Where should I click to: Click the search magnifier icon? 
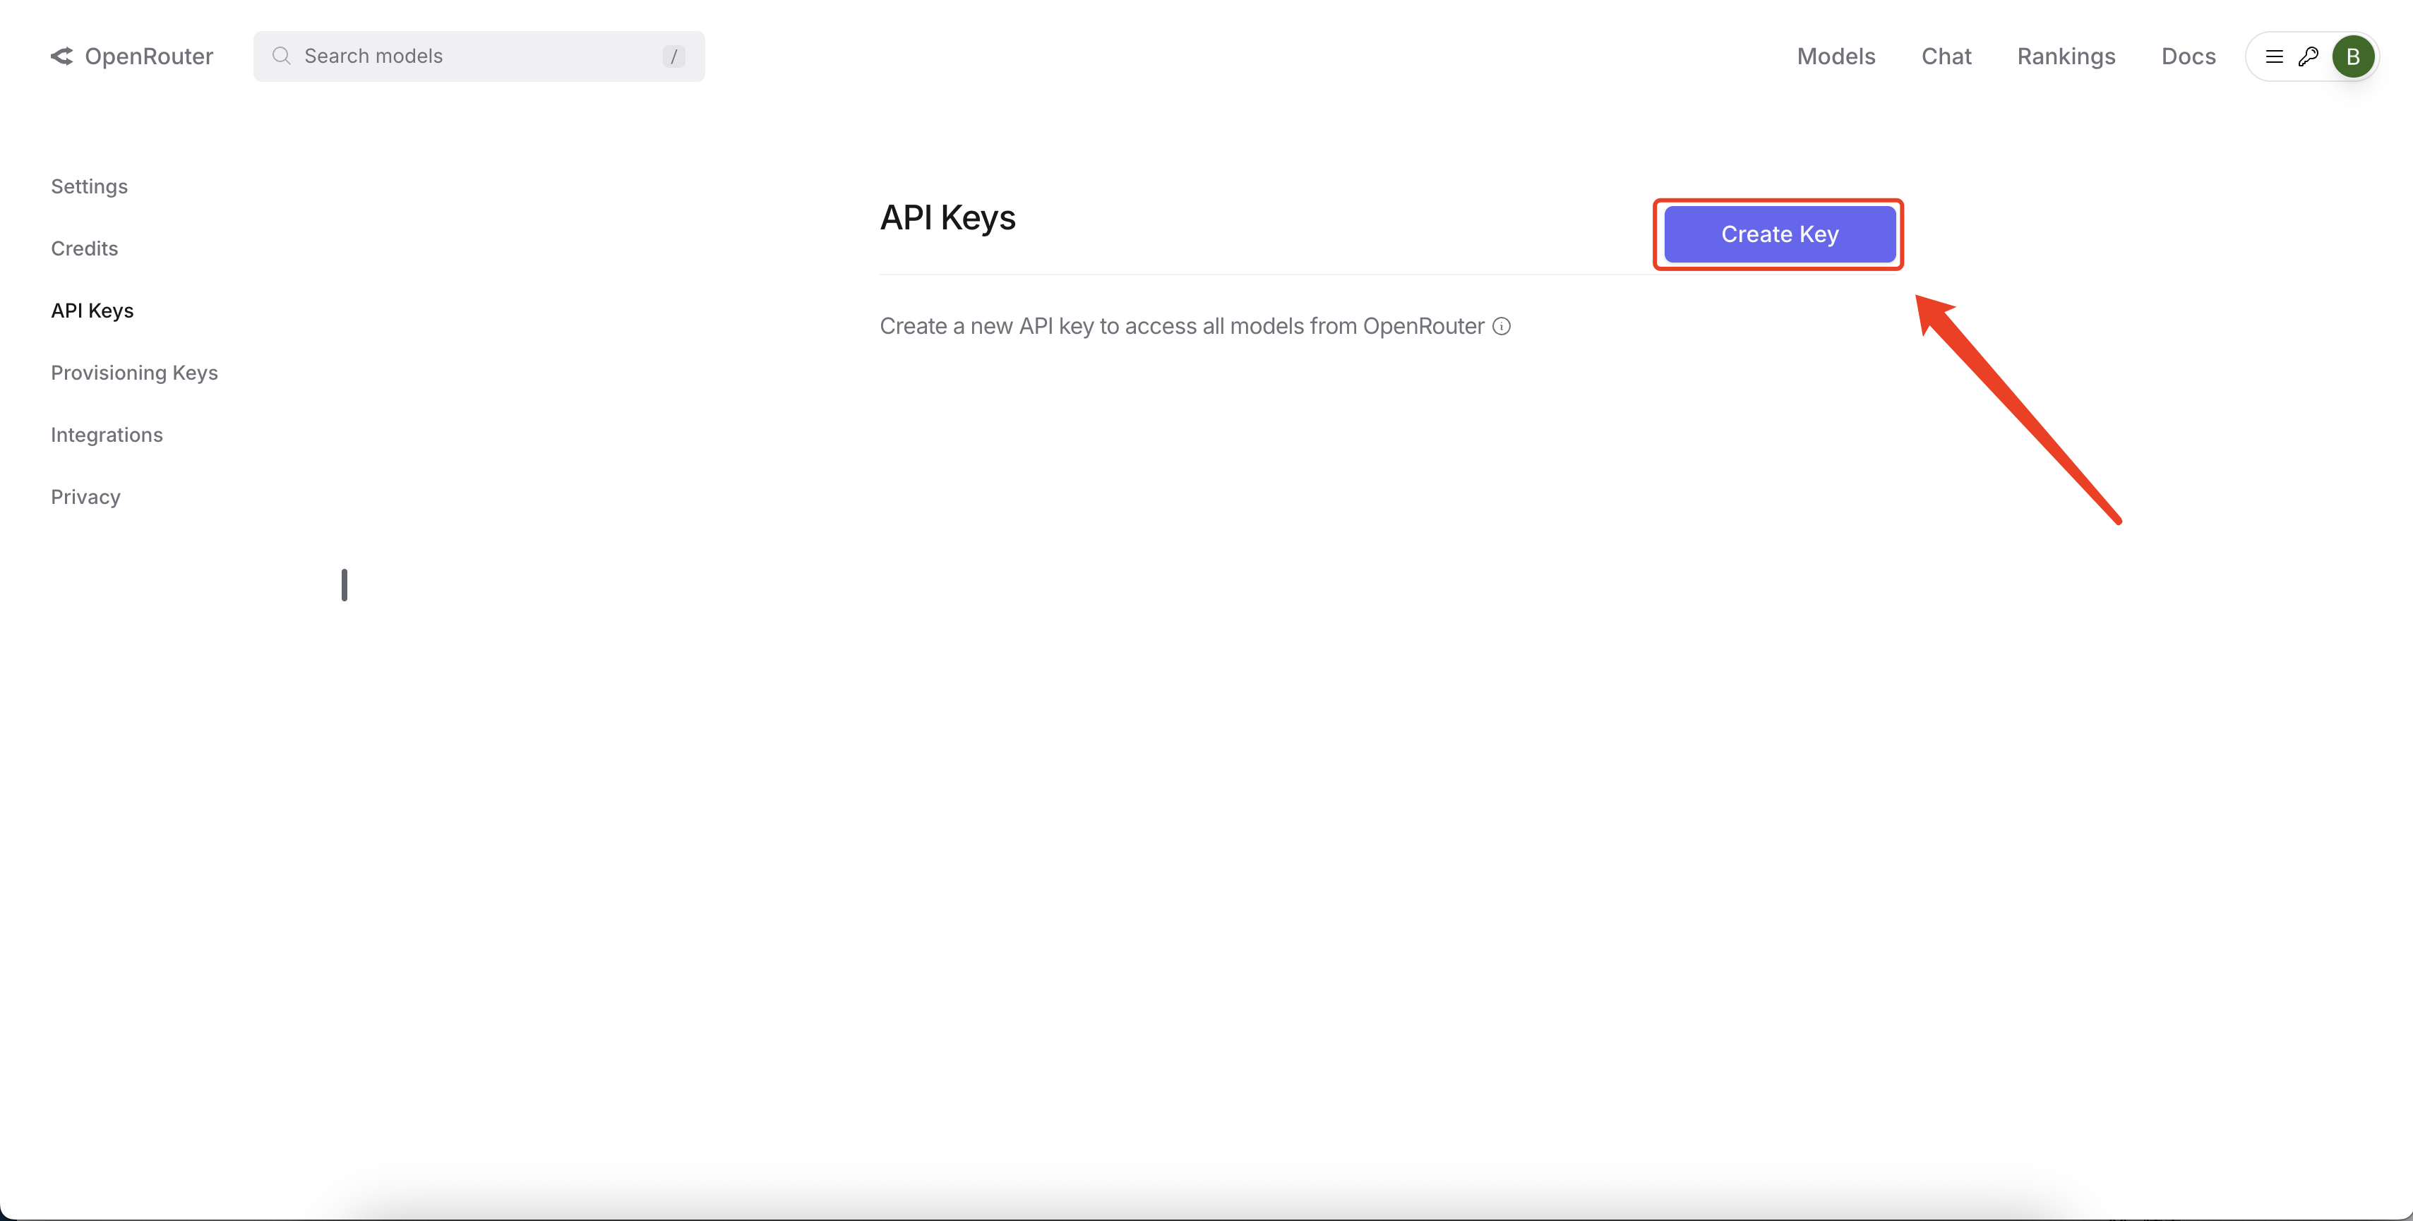click(x=280, y=56)
